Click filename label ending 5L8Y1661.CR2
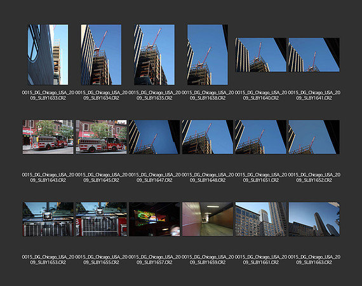 click(261, 260)
